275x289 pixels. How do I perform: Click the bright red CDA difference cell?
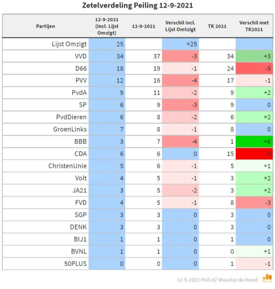tap(254, 154)
